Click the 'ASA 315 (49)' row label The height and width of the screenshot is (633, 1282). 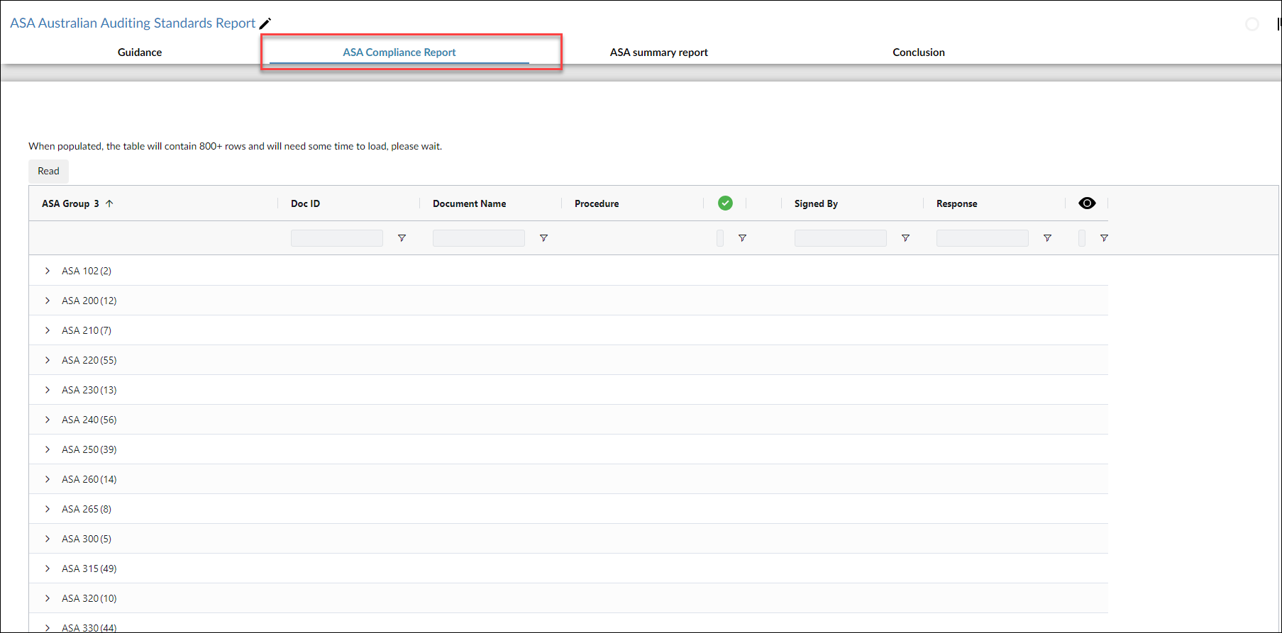click(x=89, y=568)
